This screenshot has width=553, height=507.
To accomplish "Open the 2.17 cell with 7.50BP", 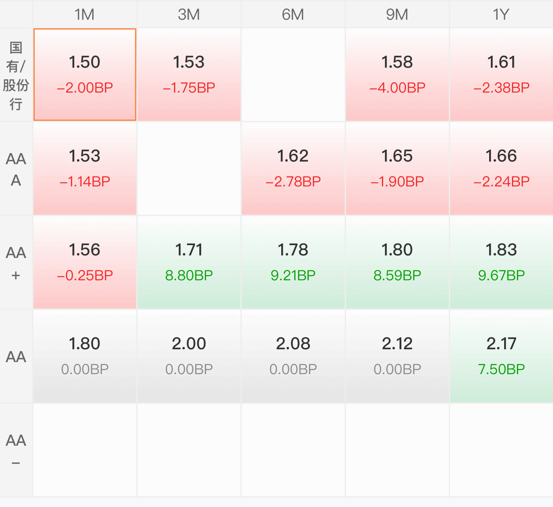I will click(502, 356).
